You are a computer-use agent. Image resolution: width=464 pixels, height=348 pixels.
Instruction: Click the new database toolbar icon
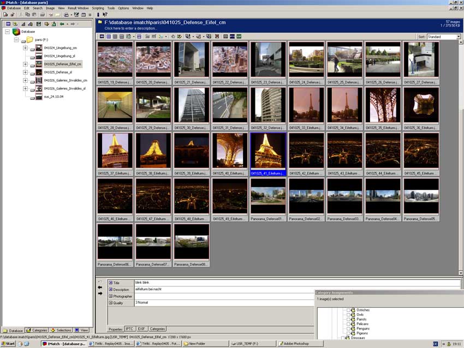[5, 15]
